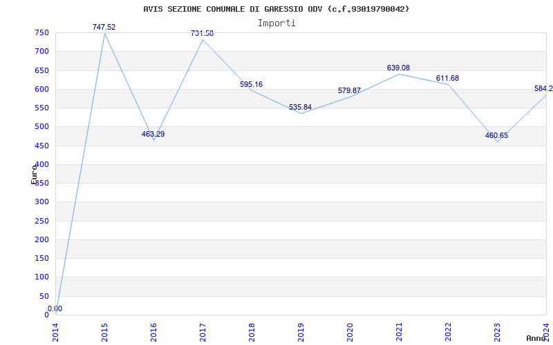The image size is (553, 345).
Task: Select the 579.87 data label
Action: [349, 91]
